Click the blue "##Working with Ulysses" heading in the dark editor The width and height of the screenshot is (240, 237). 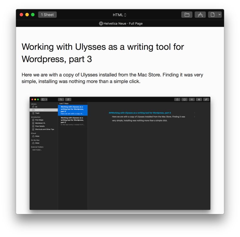tap(140, 113)
